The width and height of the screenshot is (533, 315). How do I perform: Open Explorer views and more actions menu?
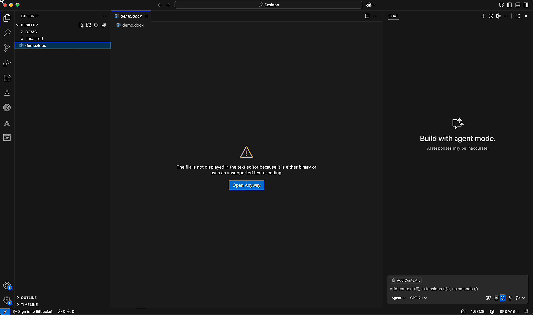103,16
